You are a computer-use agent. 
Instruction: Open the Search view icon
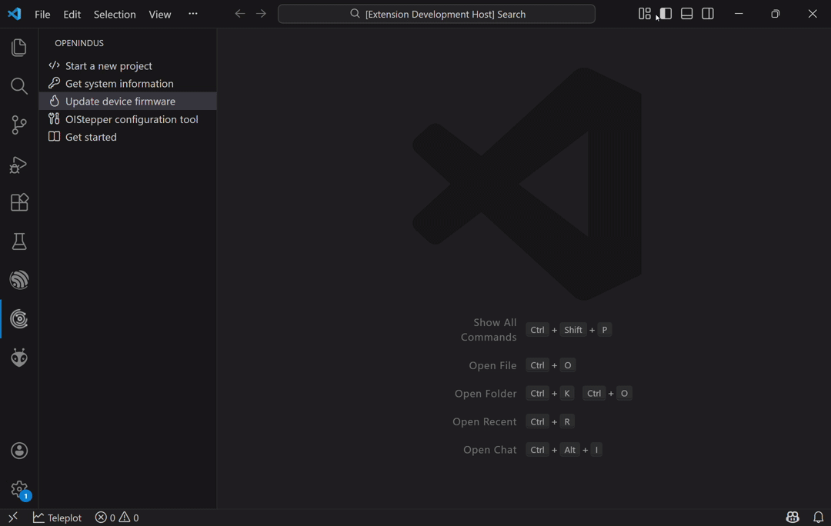(19, 86)
